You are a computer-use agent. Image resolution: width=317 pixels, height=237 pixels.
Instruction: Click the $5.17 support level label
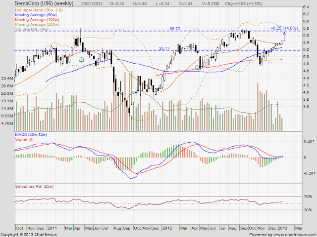pyautogui.click(x=164, y=48)
